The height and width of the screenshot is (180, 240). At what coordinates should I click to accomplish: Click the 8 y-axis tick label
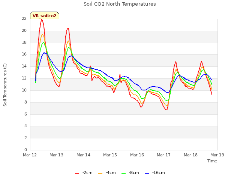tap(25, 102)
